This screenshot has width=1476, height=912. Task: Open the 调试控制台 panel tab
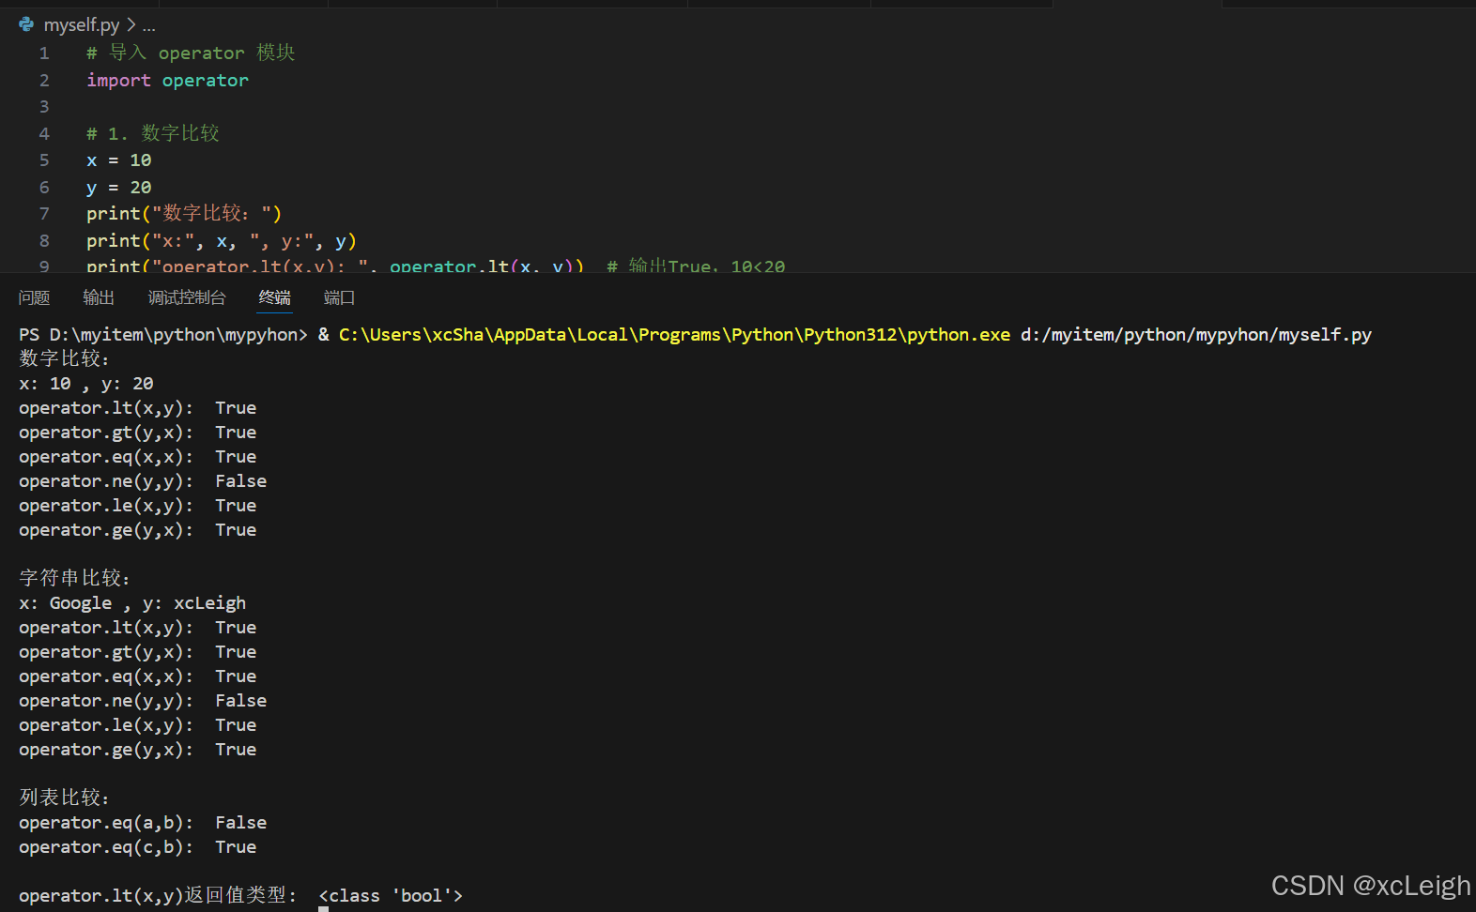(x=187, y=297)
